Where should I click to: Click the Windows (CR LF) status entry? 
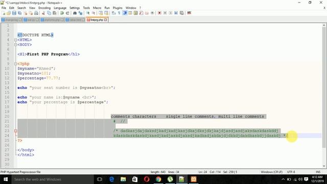271,172
